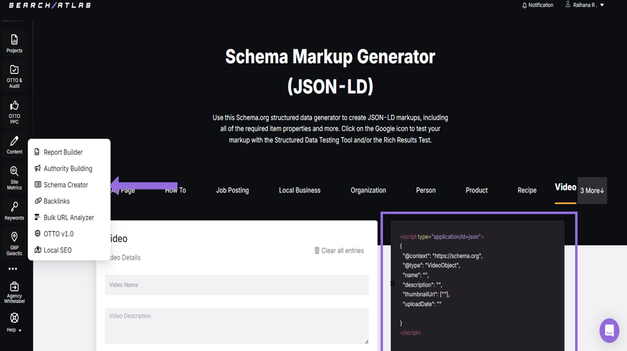627x351 pixels.
Task: Open OTTO & Audit in sidebar
Action: pyautogui.click(x=14, y=76)
